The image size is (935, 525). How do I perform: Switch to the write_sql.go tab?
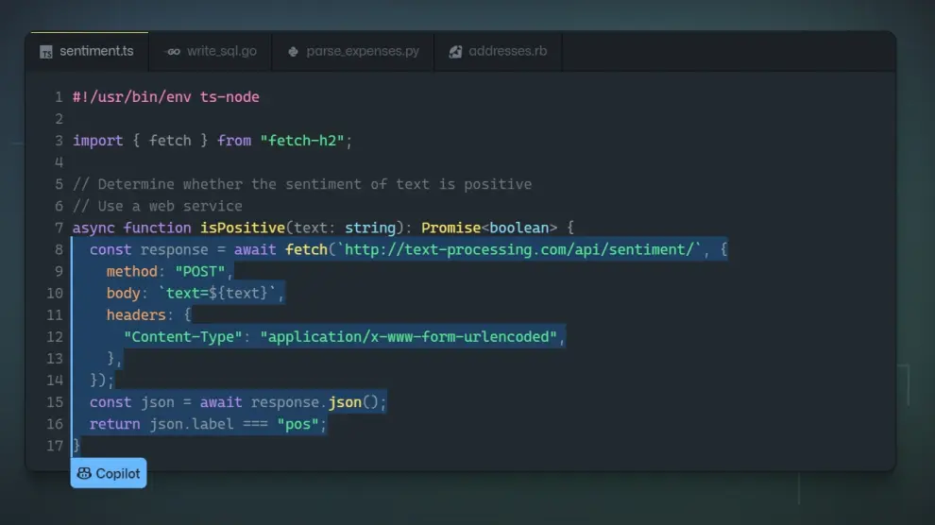click(221, 51)
